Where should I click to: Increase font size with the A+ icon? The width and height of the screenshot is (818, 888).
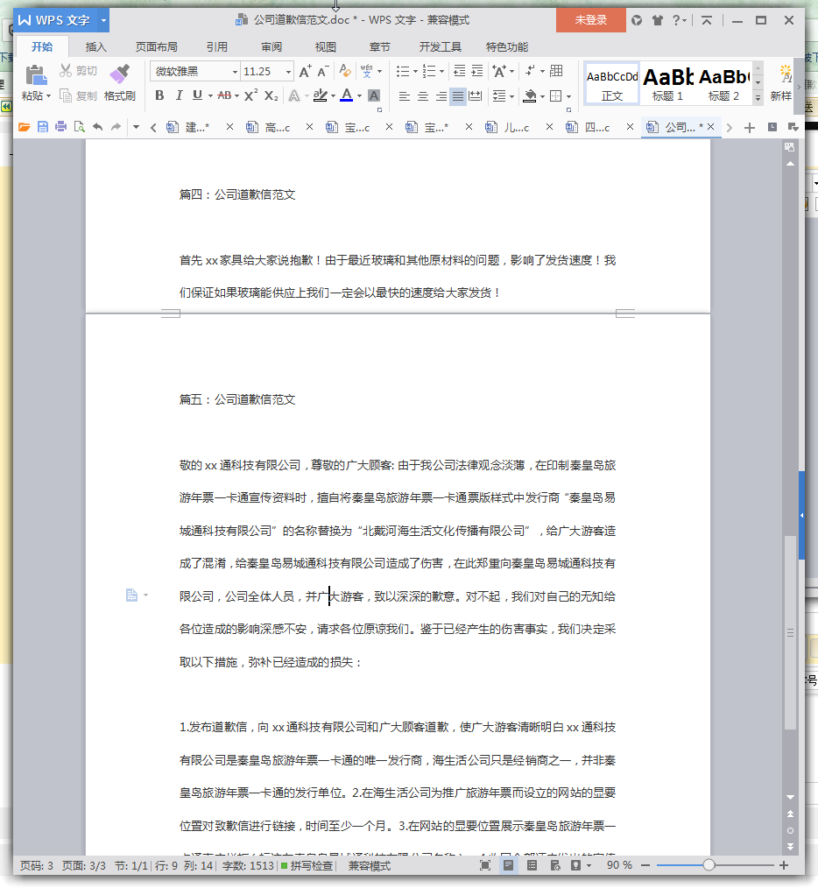[x=305, y=71]
